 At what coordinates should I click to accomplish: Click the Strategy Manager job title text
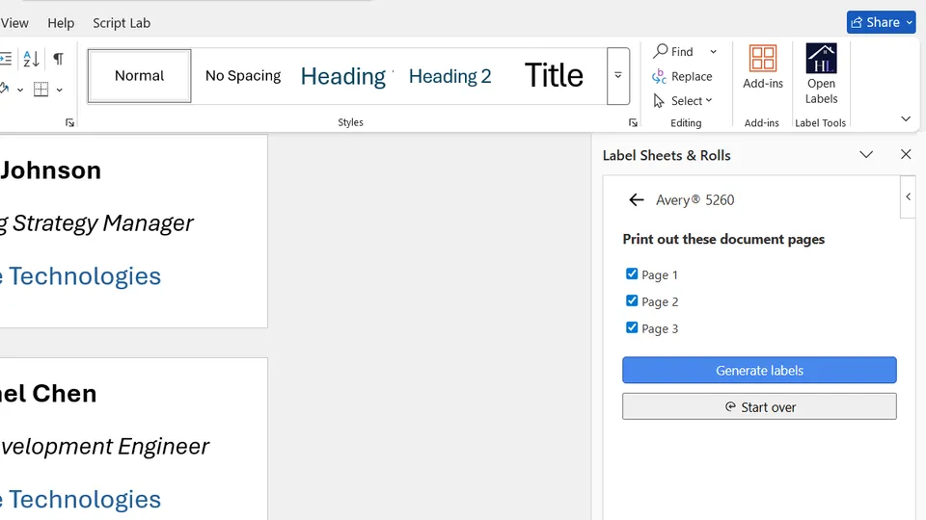click(x=103, y=222)
